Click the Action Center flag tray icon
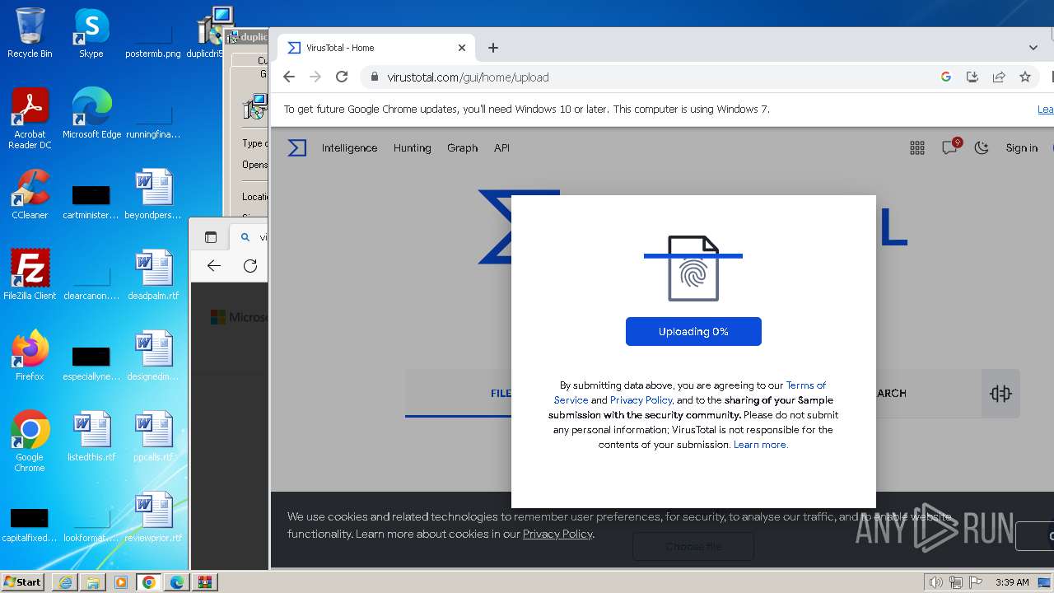This screenshot has height=593, width=1054. click(x=975, y=582)
